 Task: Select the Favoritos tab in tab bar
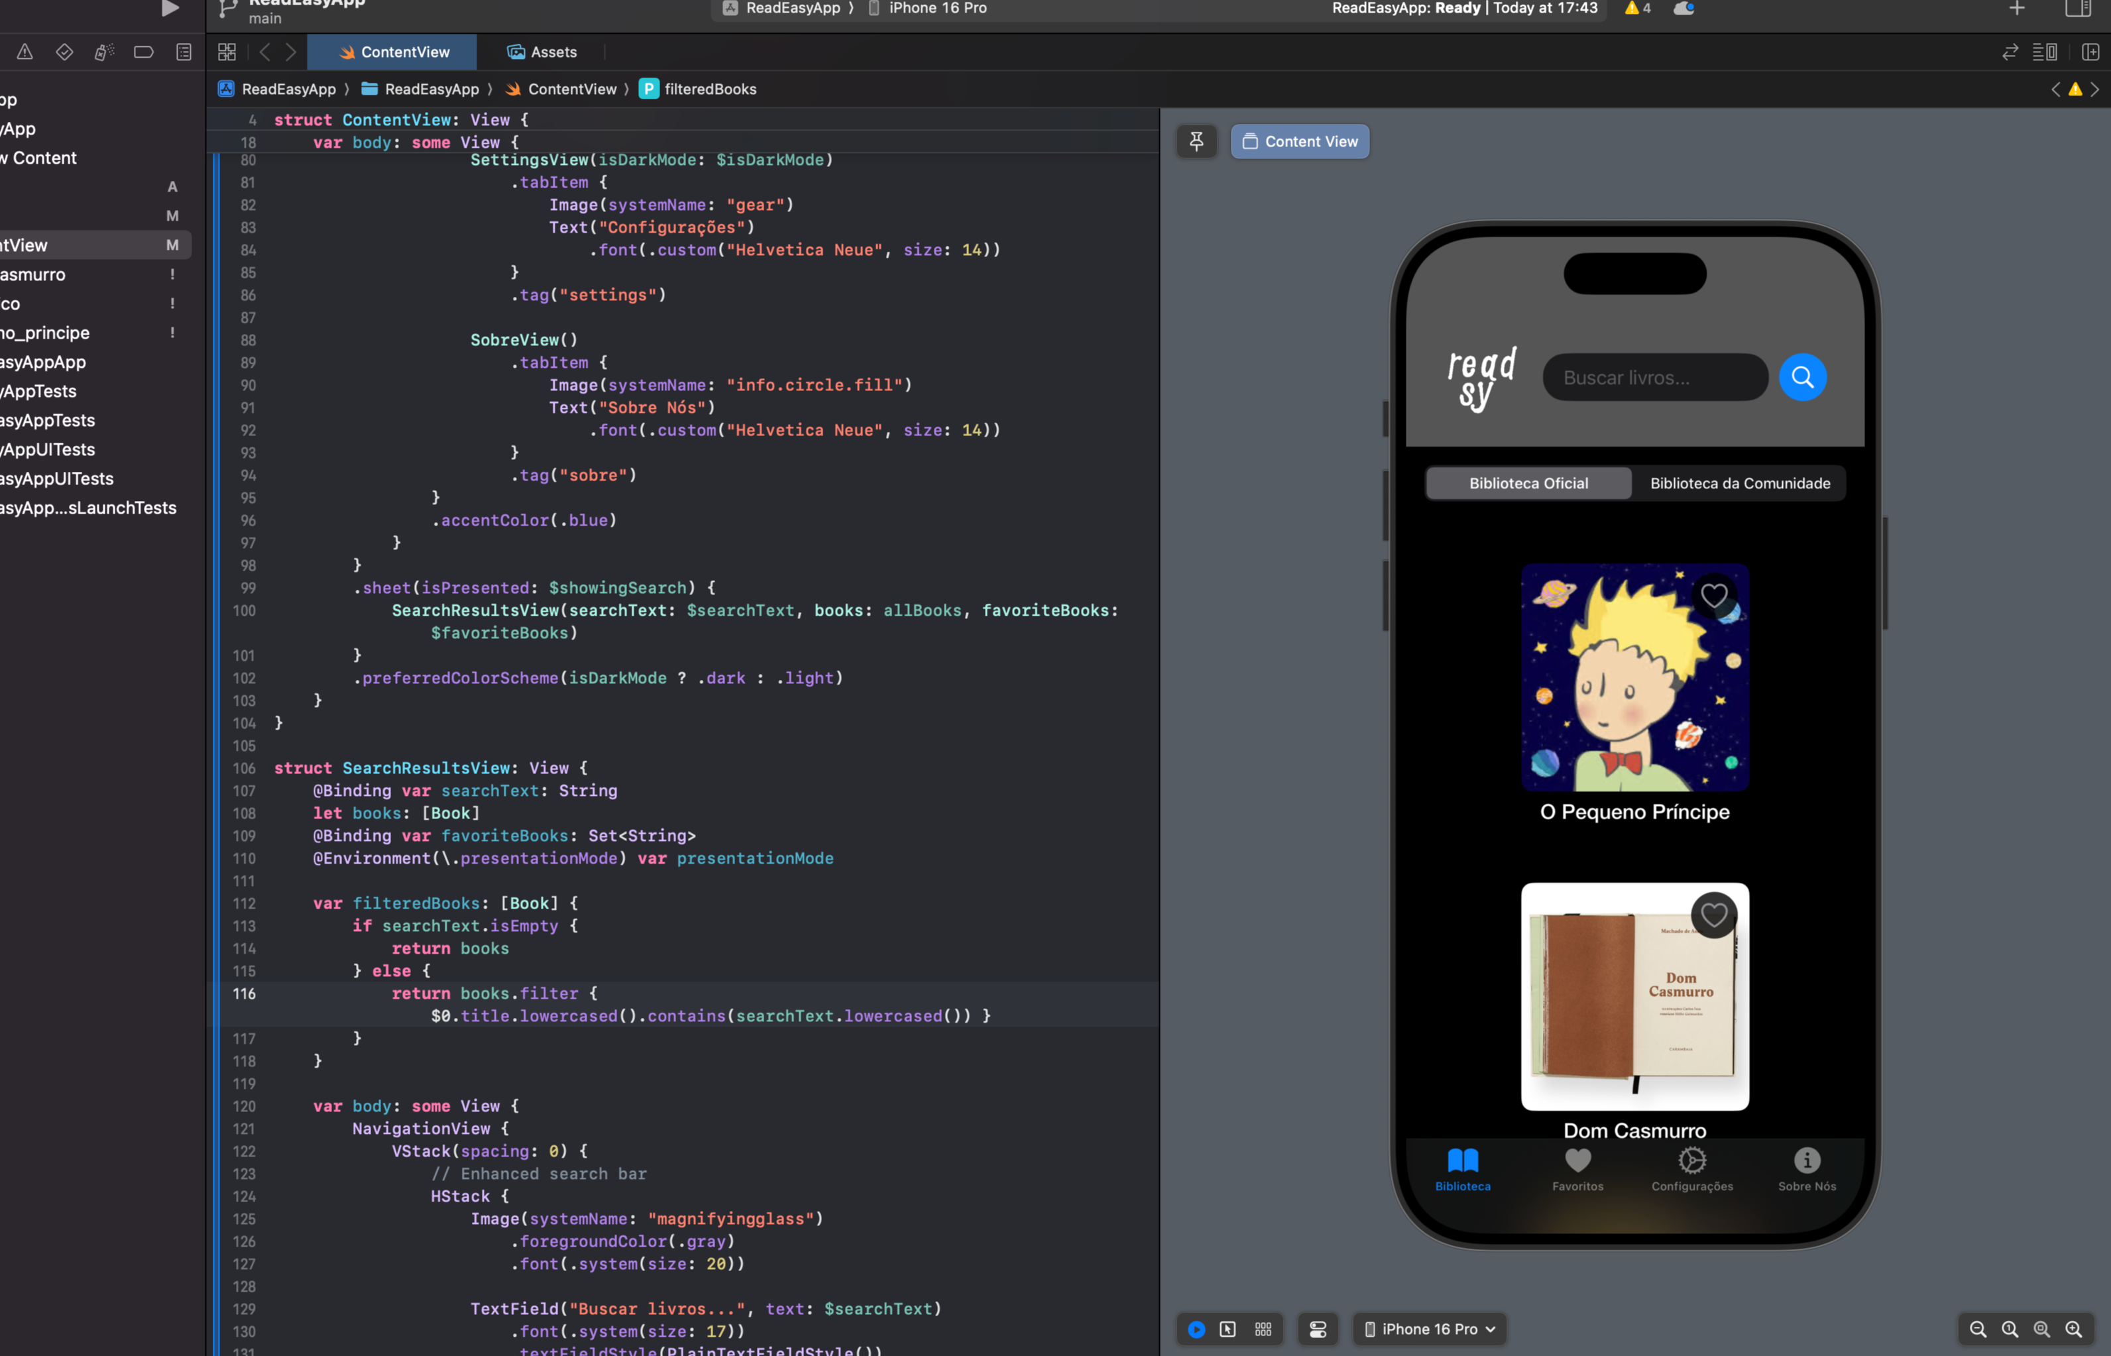tap(1577, 1170)
